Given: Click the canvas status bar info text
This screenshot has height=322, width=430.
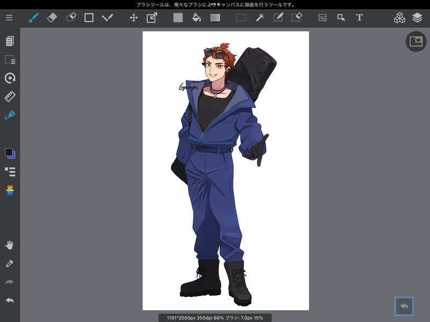Looking at the screenshot, I should (x=215, y=318).
